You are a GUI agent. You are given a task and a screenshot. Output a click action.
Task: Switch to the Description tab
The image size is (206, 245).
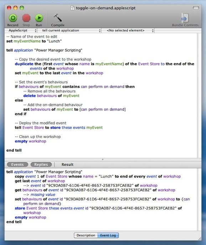click(x=86, y=235)
